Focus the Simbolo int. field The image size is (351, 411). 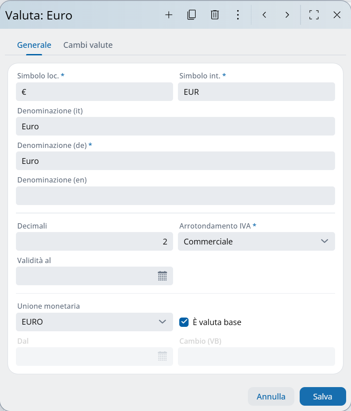[256, 92]
